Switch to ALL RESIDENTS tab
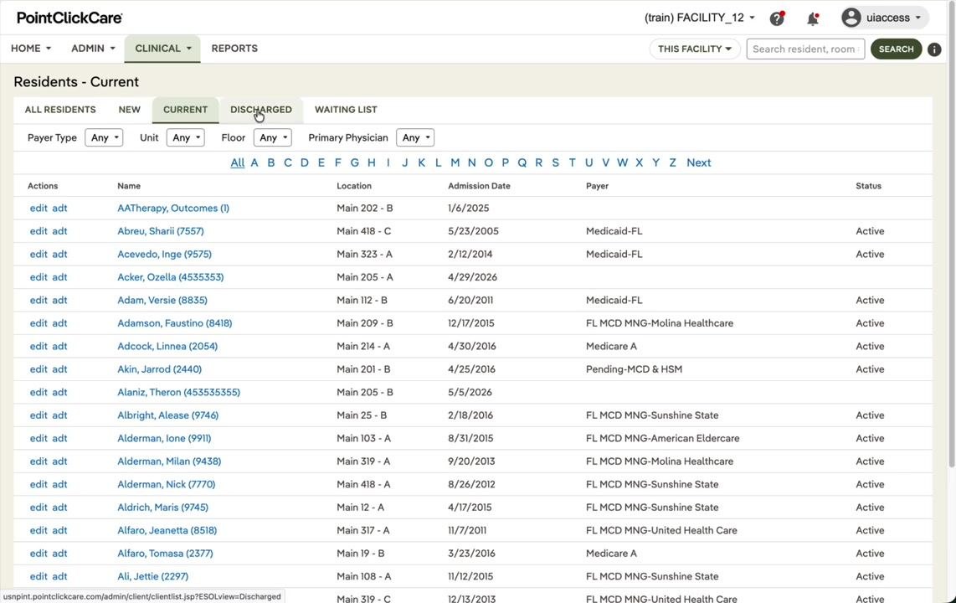 (x=60, y=110)
